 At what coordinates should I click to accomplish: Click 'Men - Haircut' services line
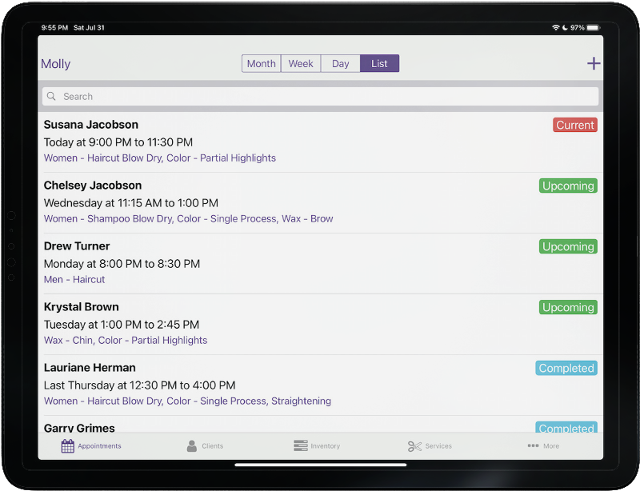tap(74, 280)
